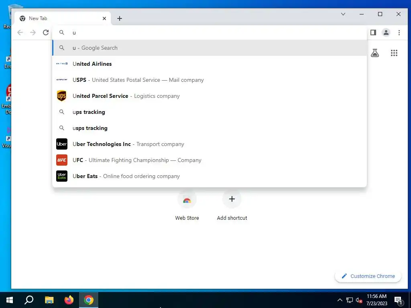Click the Uber Eats logo icon
Image resolution: width=411 pixels, height=308 pixels.
62,176
